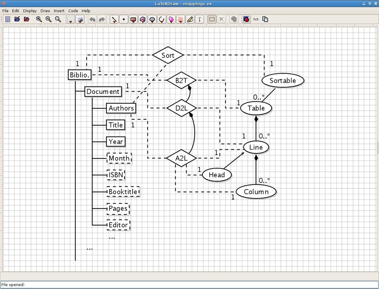Screen dimensions: 379x289
Task: Open the Insert menu
Action: [59, 11]
